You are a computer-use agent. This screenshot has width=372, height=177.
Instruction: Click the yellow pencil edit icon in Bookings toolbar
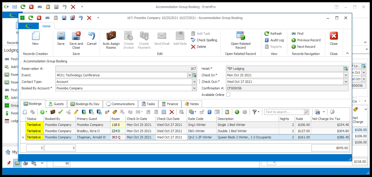click(x=76, y=112)
